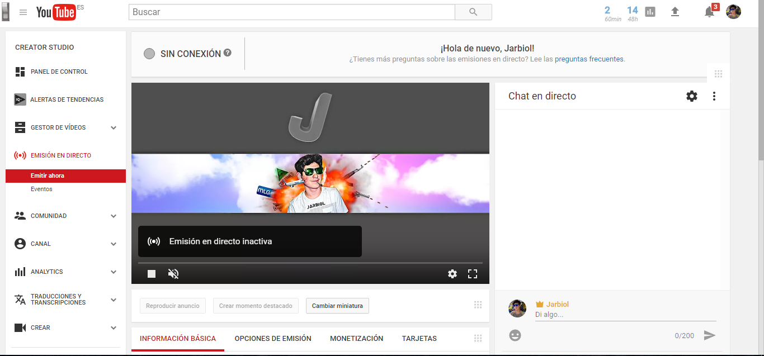Click the search magnifier button
764x356 pixels.
tap(473, 12)
